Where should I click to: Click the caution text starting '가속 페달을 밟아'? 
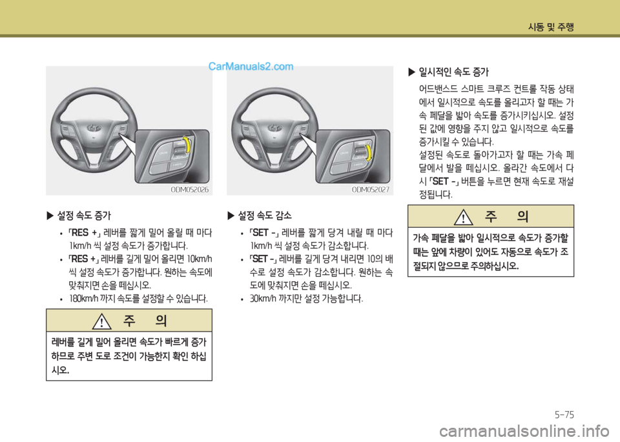[490, 252]
